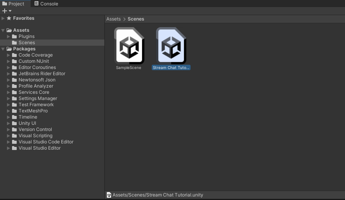The image size is (345, 200).
Task: Select the Version Control package
Action: [x=35, y=129]
